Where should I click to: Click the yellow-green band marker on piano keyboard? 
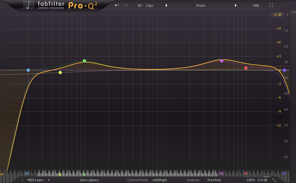pyautogui.click(x=60, y=175)
